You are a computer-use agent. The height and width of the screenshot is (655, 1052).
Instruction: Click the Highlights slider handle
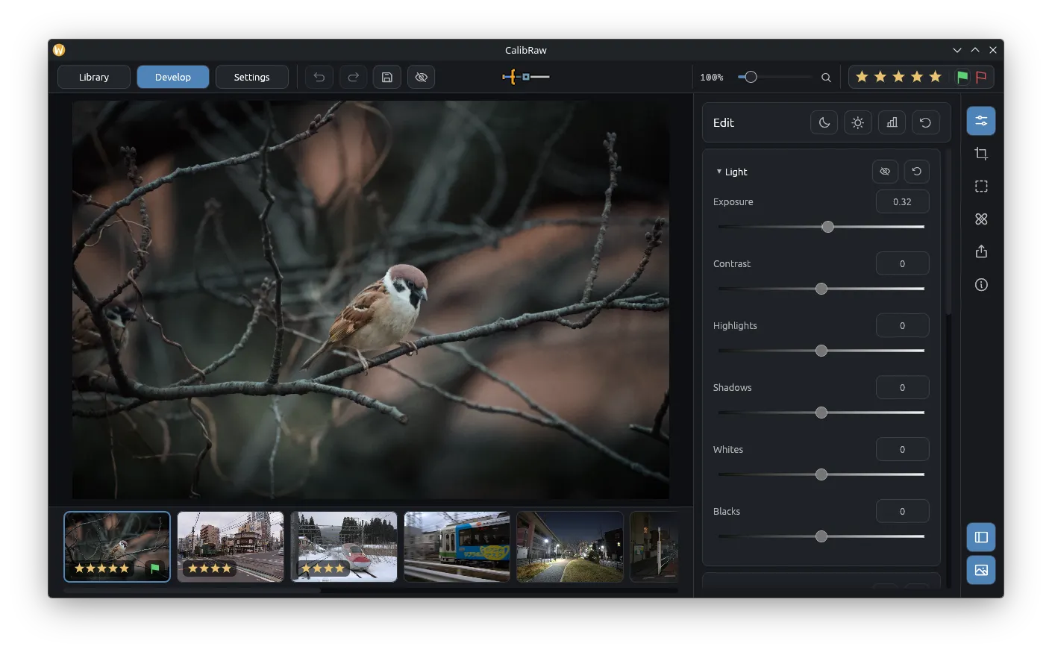coord(821,351)
